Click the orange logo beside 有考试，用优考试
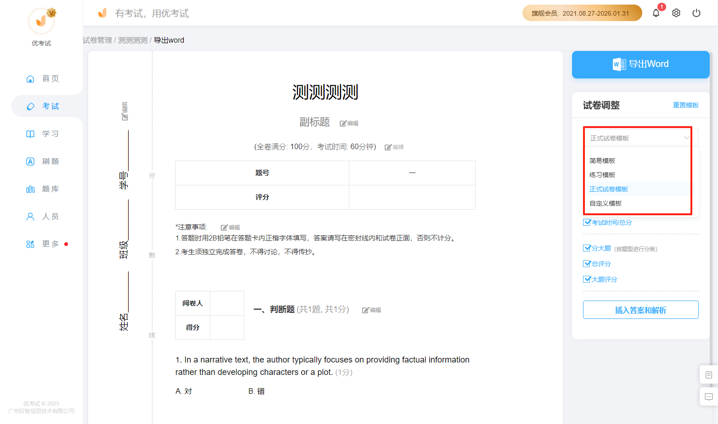718x424 pixels. pos(102,13)
